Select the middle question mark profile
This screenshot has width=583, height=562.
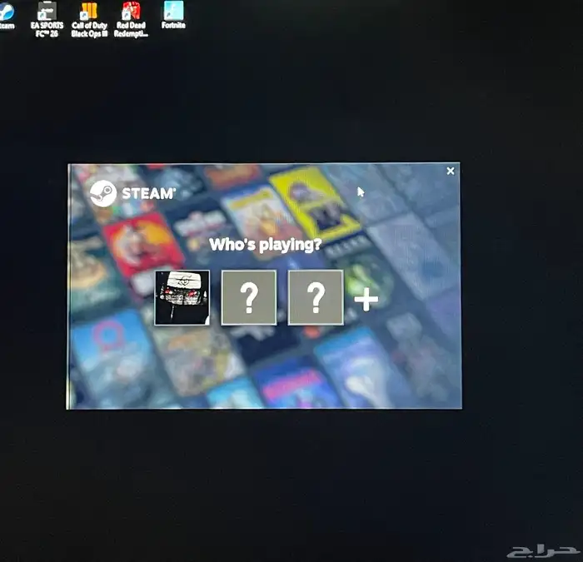(248, 297)
